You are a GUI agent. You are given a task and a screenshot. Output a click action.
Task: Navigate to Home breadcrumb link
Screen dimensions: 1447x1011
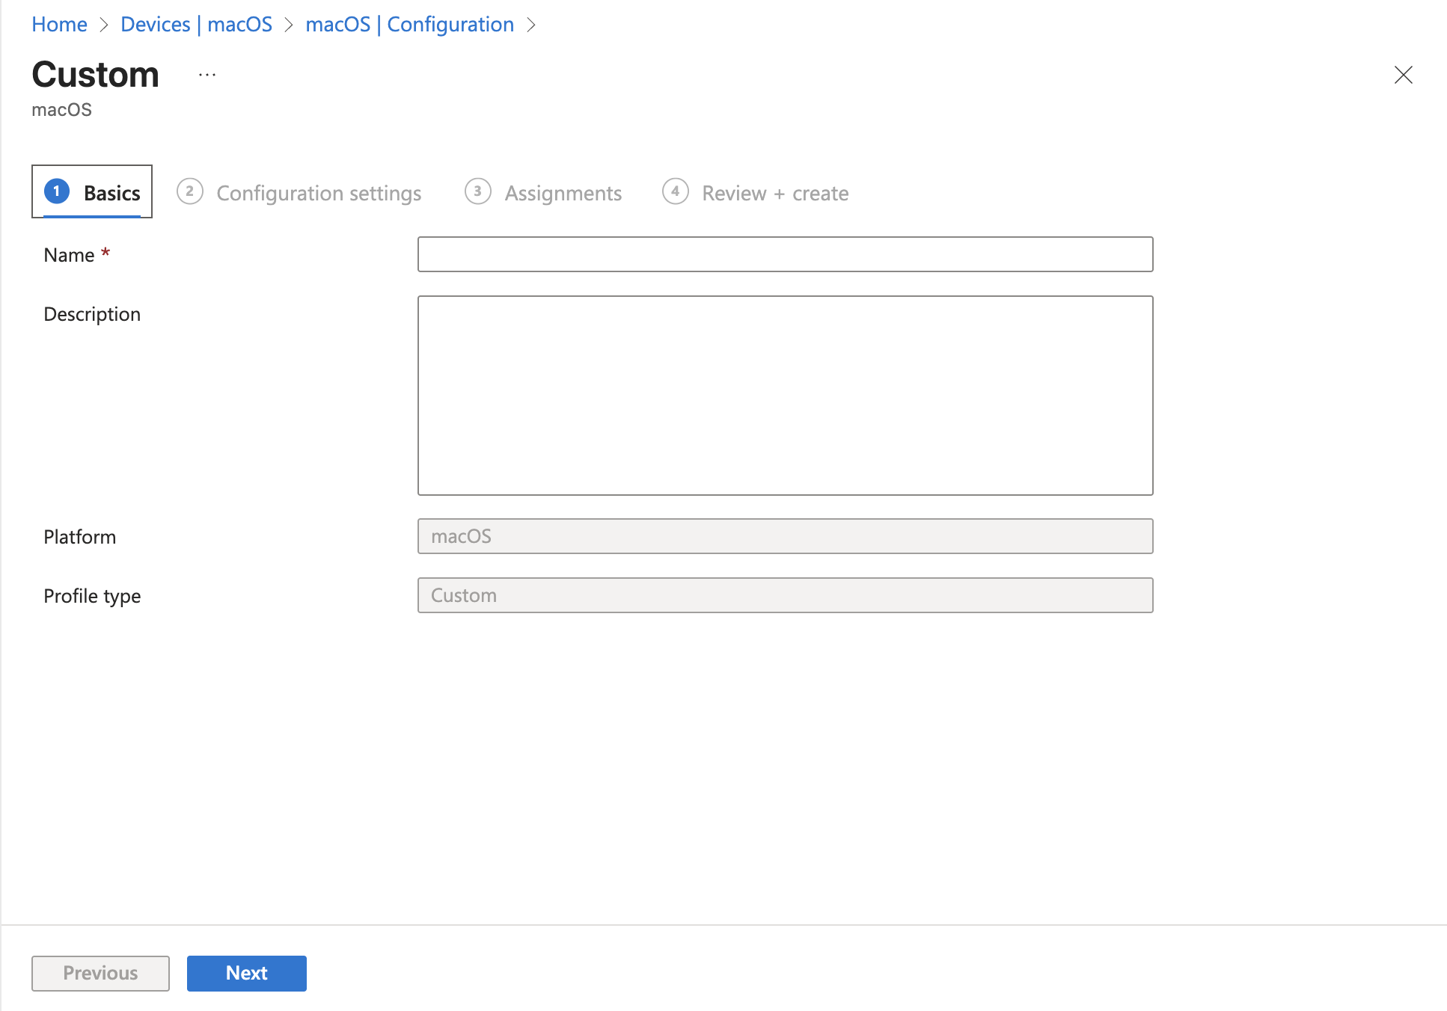point(59,24)
